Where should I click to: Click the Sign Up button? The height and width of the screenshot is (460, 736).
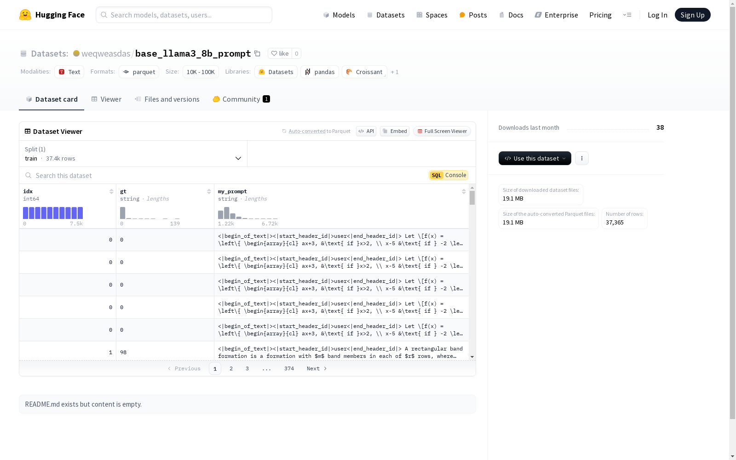[692, 15]
